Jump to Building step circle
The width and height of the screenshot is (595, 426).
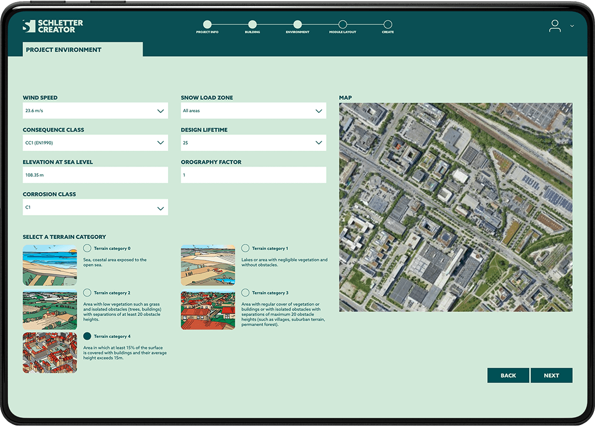click(252, 24)
